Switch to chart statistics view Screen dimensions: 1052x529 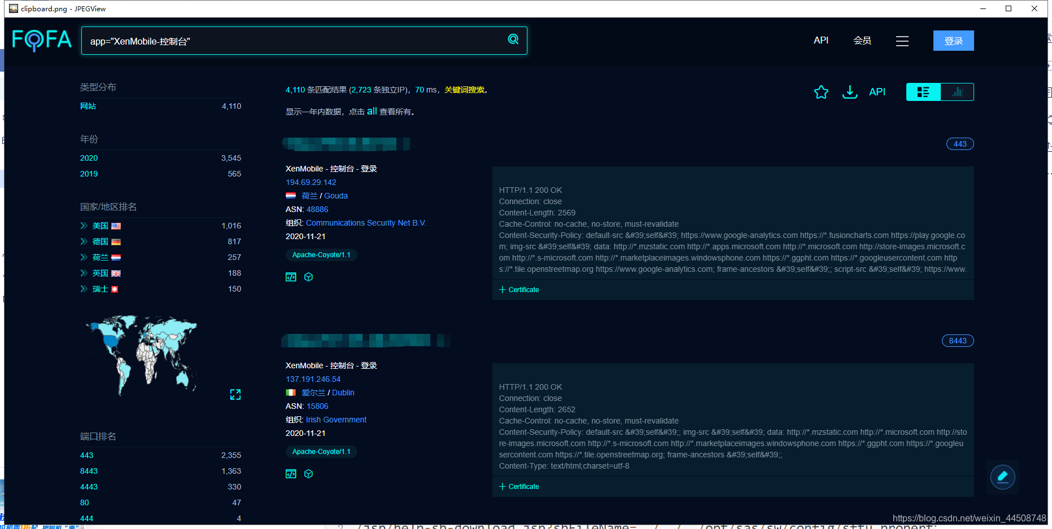pyautogui.click(x=957, y=92)
